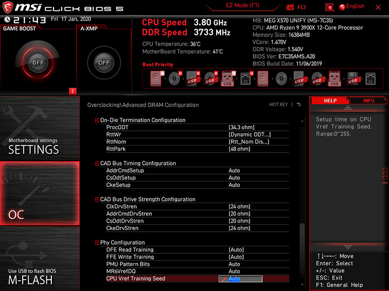Click the English language label
This screenshot has width=389, height=291.
coord(355,6)
